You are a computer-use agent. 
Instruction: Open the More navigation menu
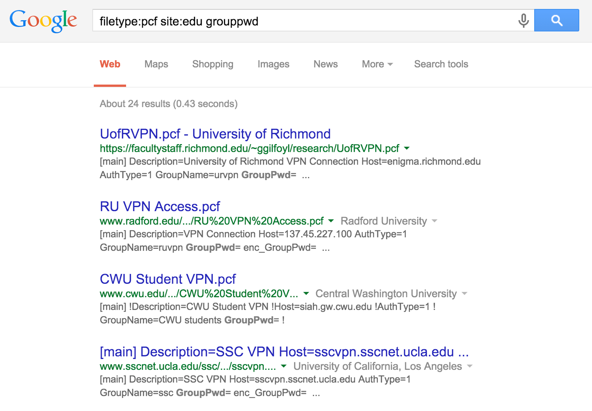tap(377, 64)
